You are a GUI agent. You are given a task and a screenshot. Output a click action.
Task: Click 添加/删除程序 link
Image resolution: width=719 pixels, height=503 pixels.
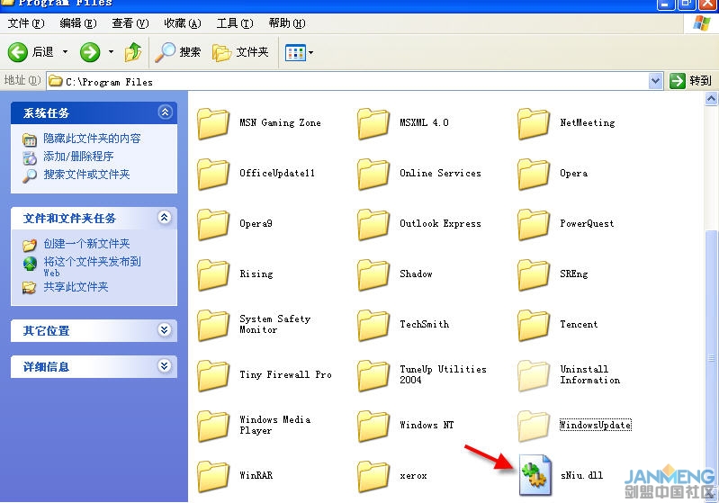click(78, 157)
